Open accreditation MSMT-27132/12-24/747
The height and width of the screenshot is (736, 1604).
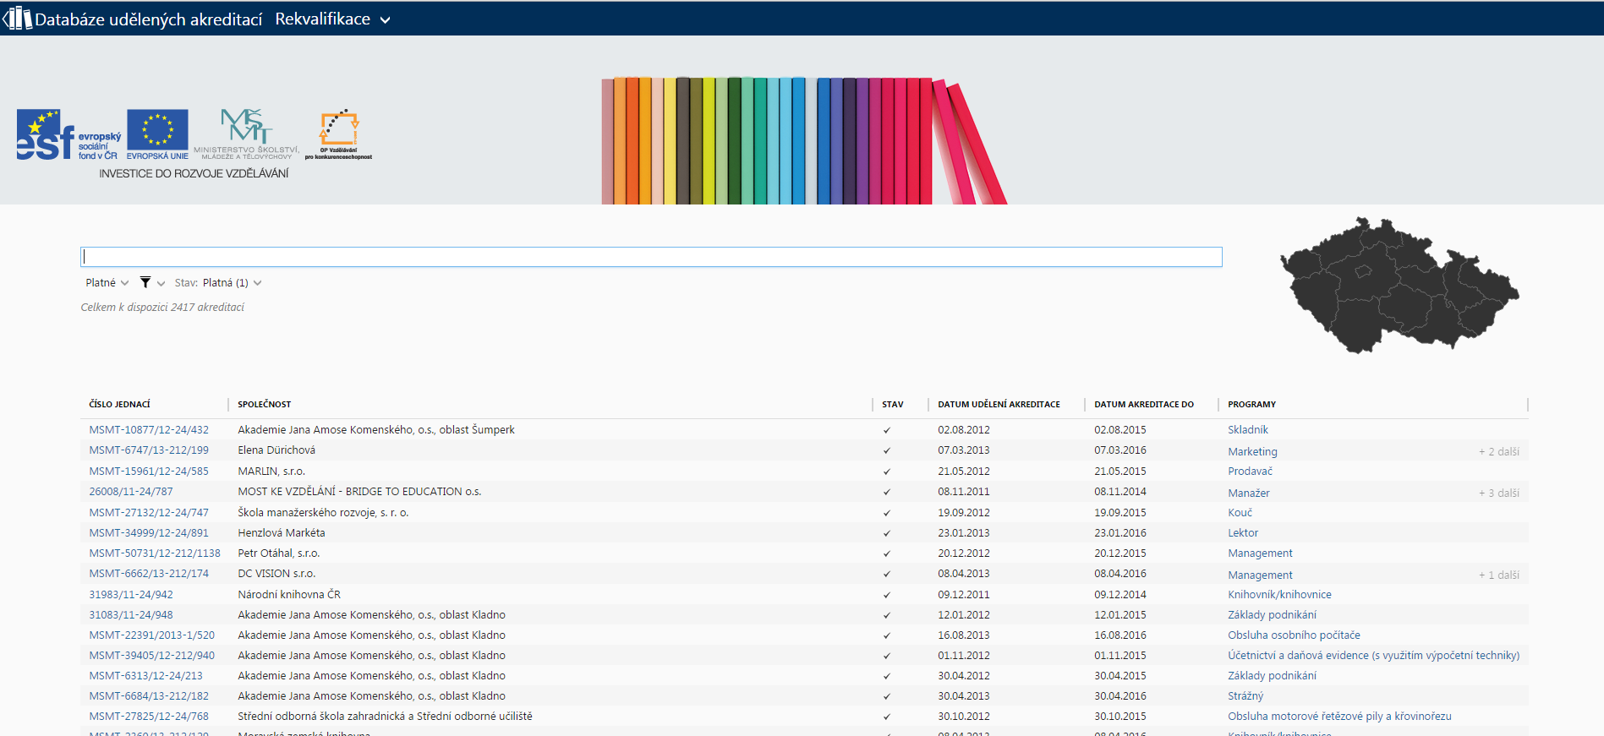click(149, 513)
